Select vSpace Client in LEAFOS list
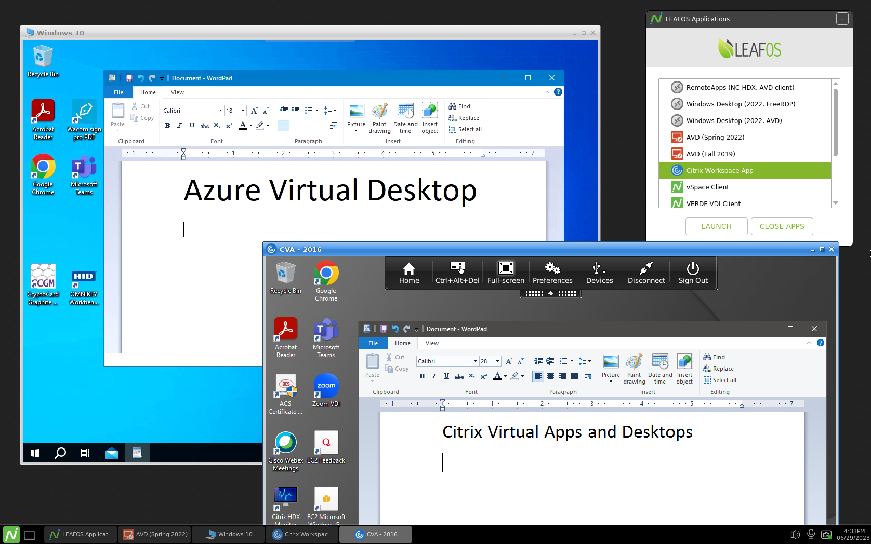The image size is (871, 544). (x=745, y=187)
